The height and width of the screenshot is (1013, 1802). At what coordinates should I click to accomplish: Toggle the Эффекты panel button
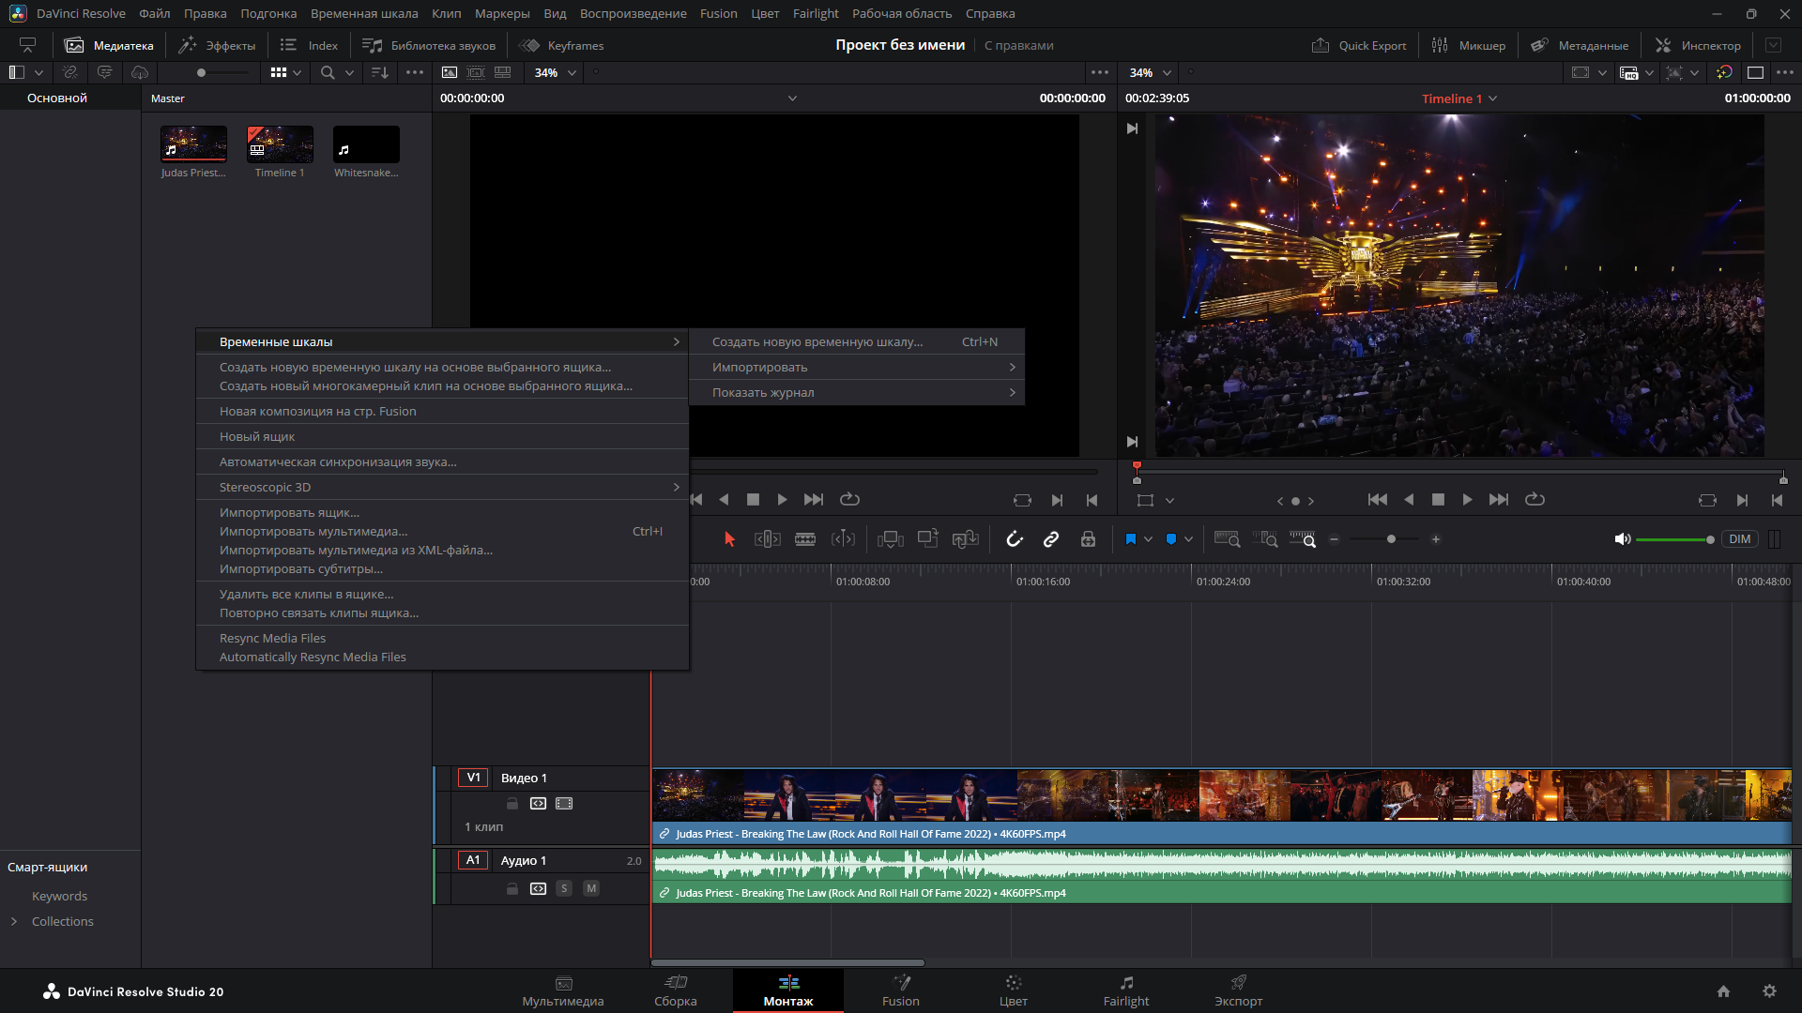coord(218,45)
